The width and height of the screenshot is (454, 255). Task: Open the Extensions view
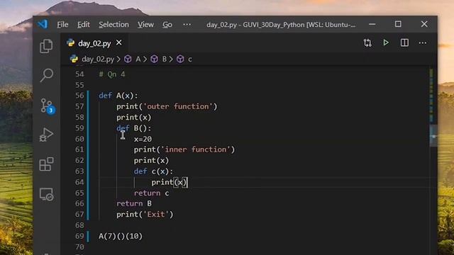pos(46,164)
